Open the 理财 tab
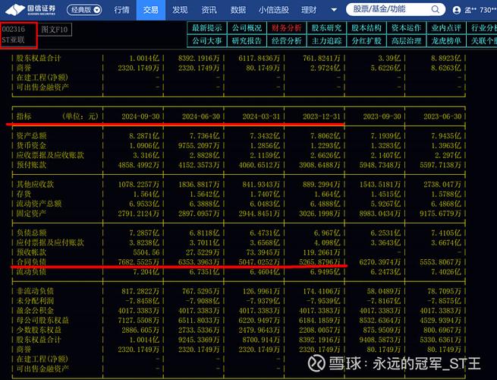Viewport: 497px width, 380px height. click(309, 10)
